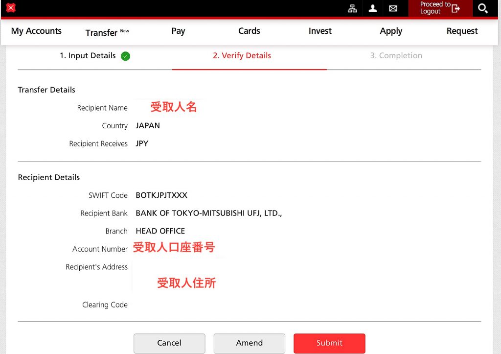Open the Cards menu

[x=249, y=31]
